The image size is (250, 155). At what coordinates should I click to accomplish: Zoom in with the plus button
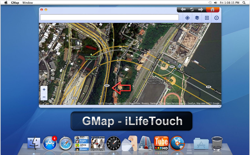tap(44, 89)
